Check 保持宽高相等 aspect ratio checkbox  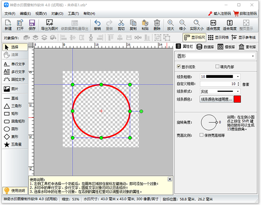pos(201,135)
